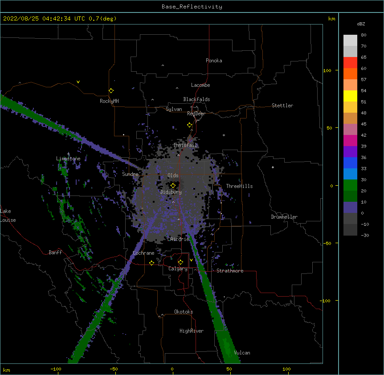Click the Okotoks city label
The height and width of the screenshot is (375, 384).
pos(184,312)
